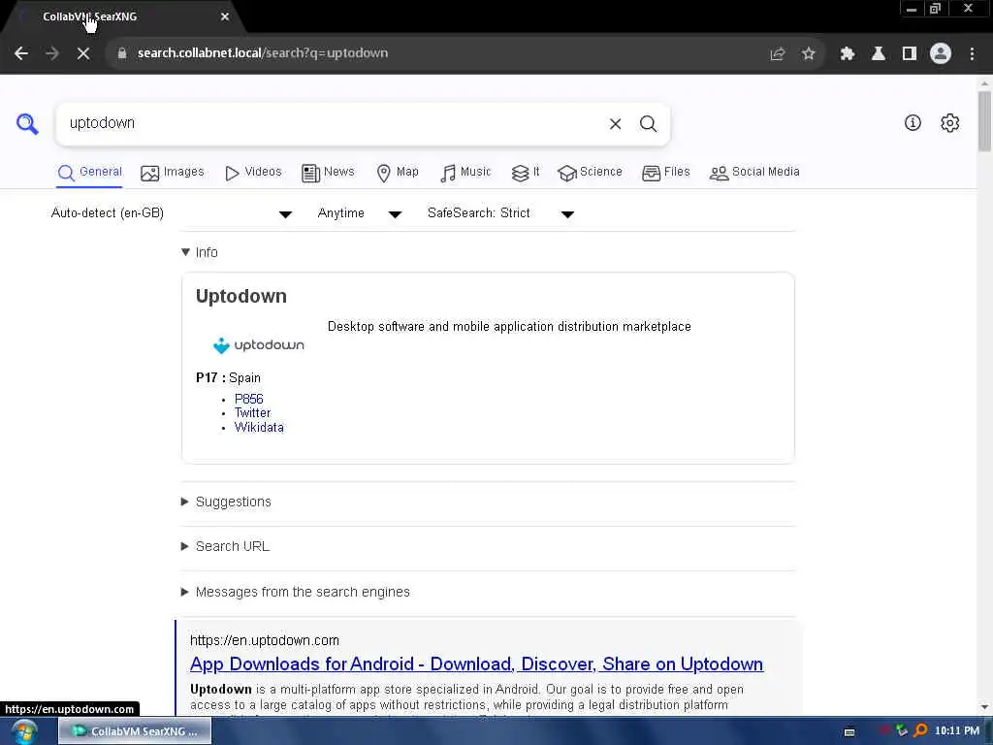Click the Uptodown logo image

point(258,345)
